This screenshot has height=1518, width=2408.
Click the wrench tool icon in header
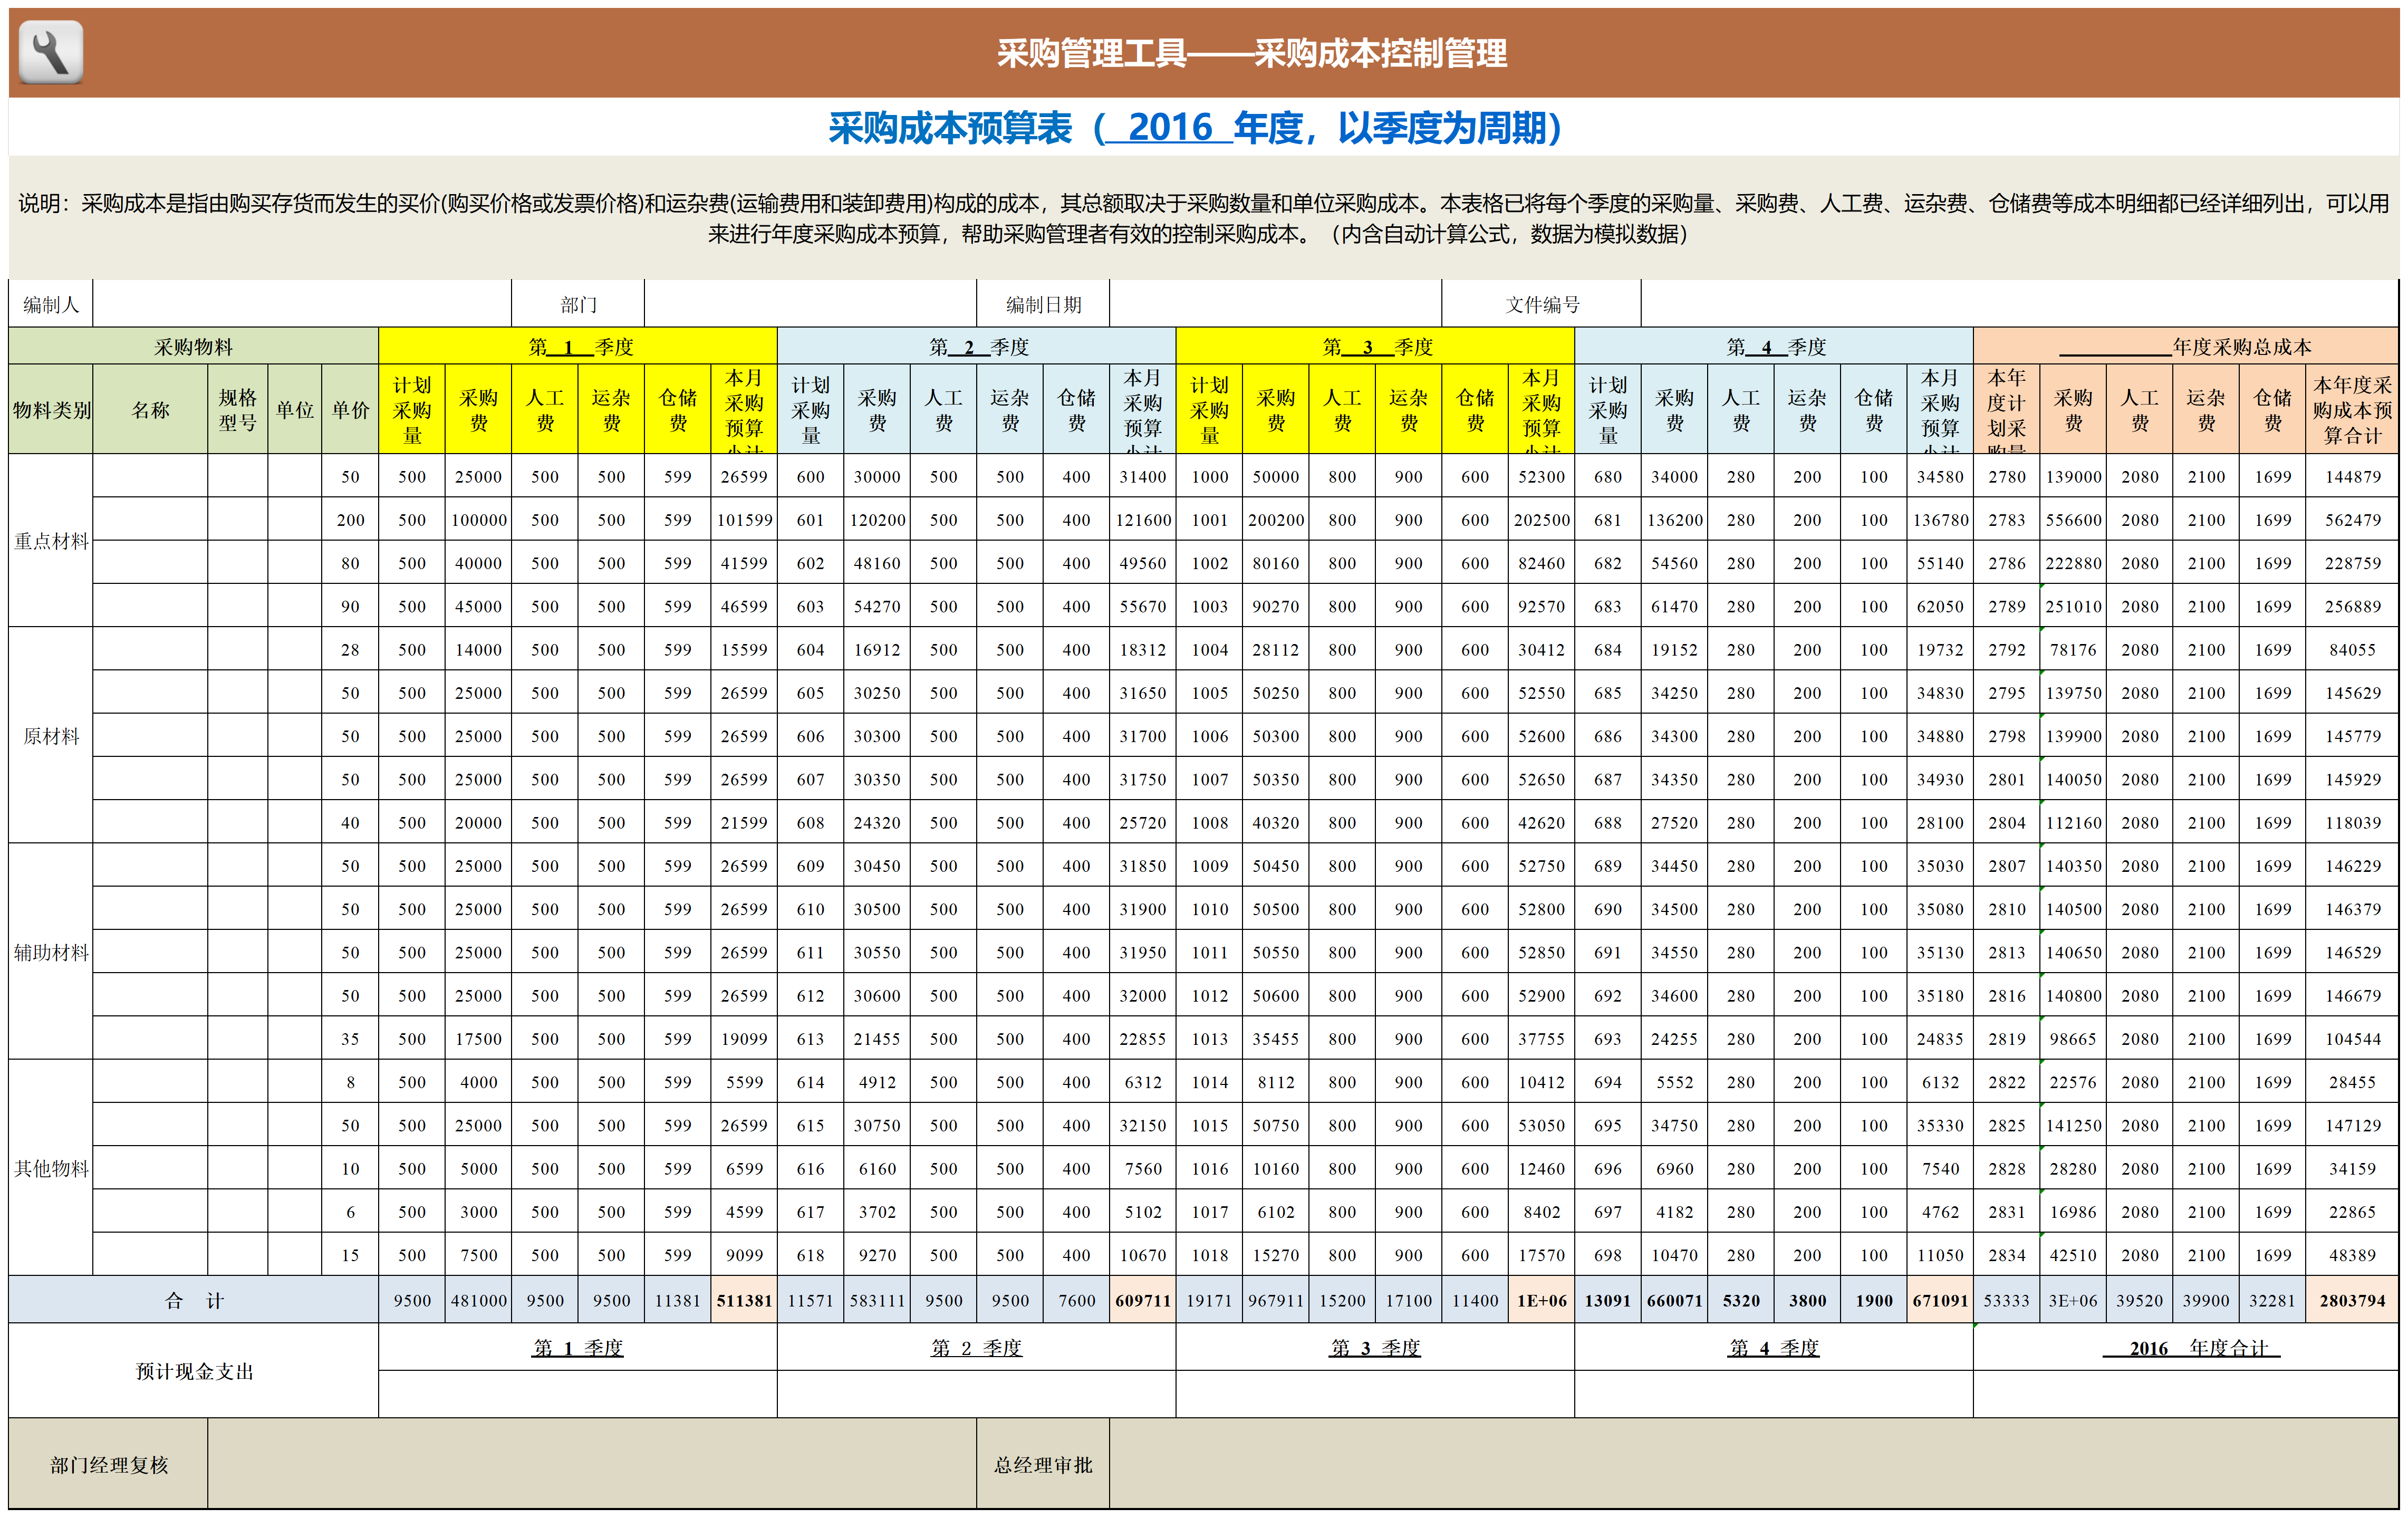51,52
